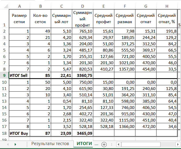Click cell with value 23,09

coord(62,133)
